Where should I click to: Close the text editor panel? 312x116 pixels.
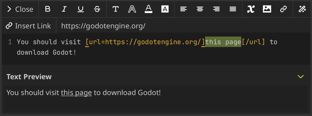pos(20,9)
